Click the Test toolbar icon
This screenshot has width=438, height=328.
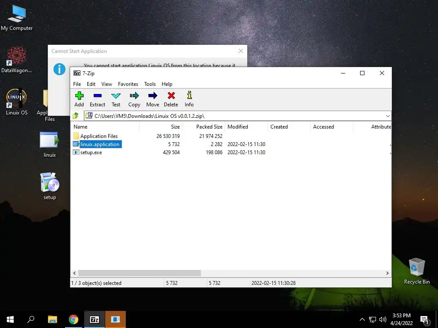click(x=116, y=96)
